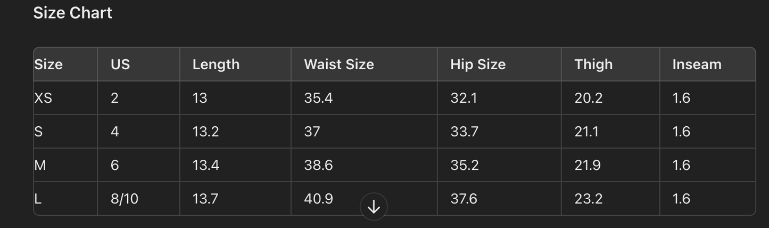The image size is (769, 228).
Task: Click the 13.7 length cell
Action: pos(205,199)
